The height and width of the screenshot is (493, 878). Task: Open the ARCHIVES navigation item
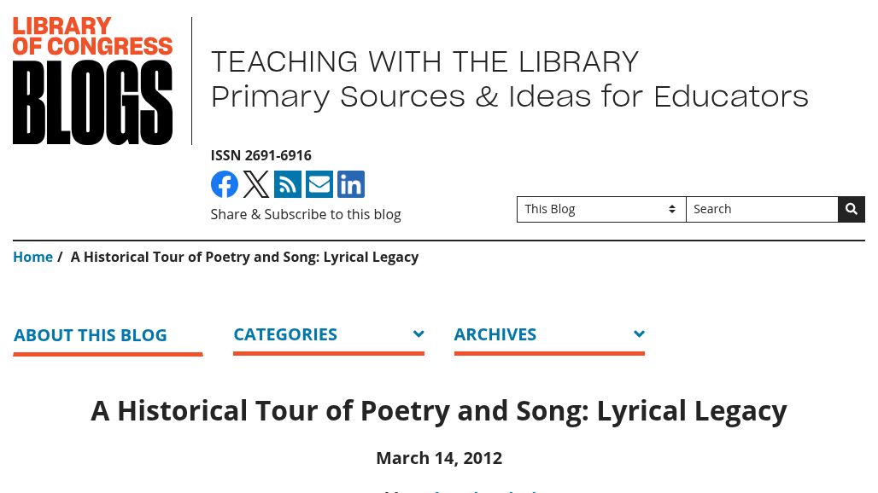tap(495, 333)
